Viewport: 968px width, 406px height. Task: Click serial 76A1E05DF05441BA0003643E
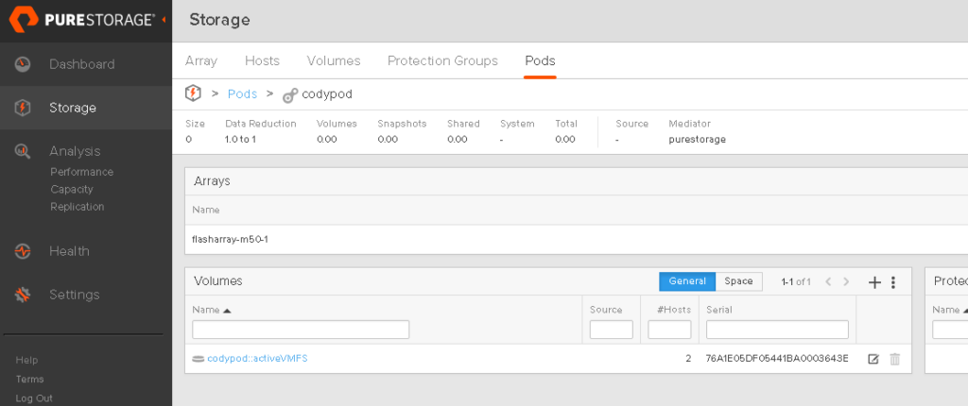coord(777,359)
